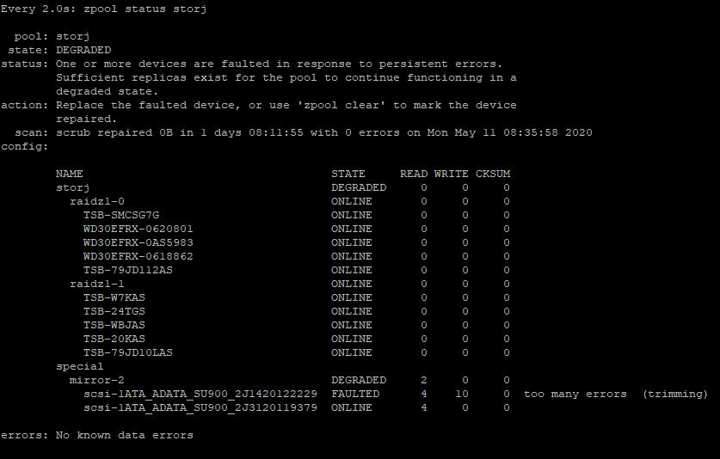Image resolution: width=720 pixels, height=459 pixels.
Task: Click disk TSB-79JD10LAS
Action: (128, 352)
